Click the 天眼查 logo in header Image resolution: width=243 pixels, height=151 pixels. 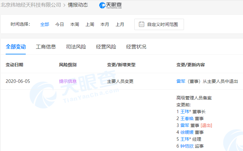pyautogui.click(x=110, y=5)
